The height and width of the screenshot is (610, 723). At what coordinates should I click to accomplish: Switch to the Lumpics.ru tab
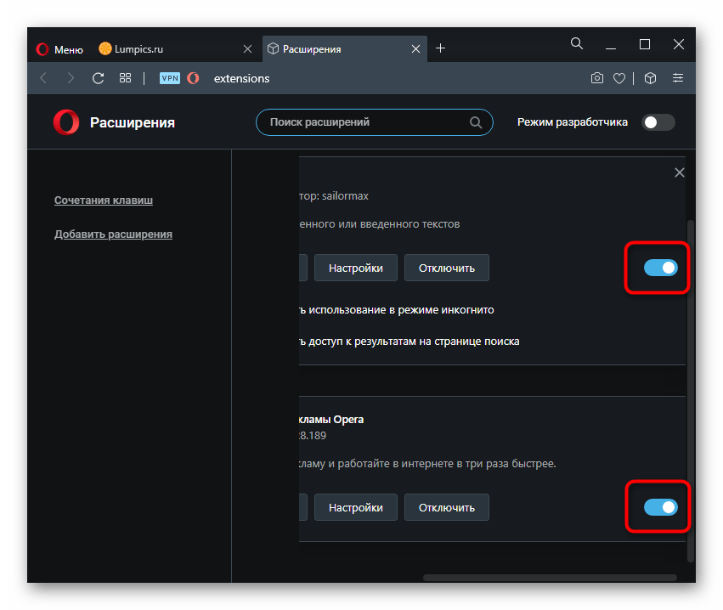tap(167, 49)
